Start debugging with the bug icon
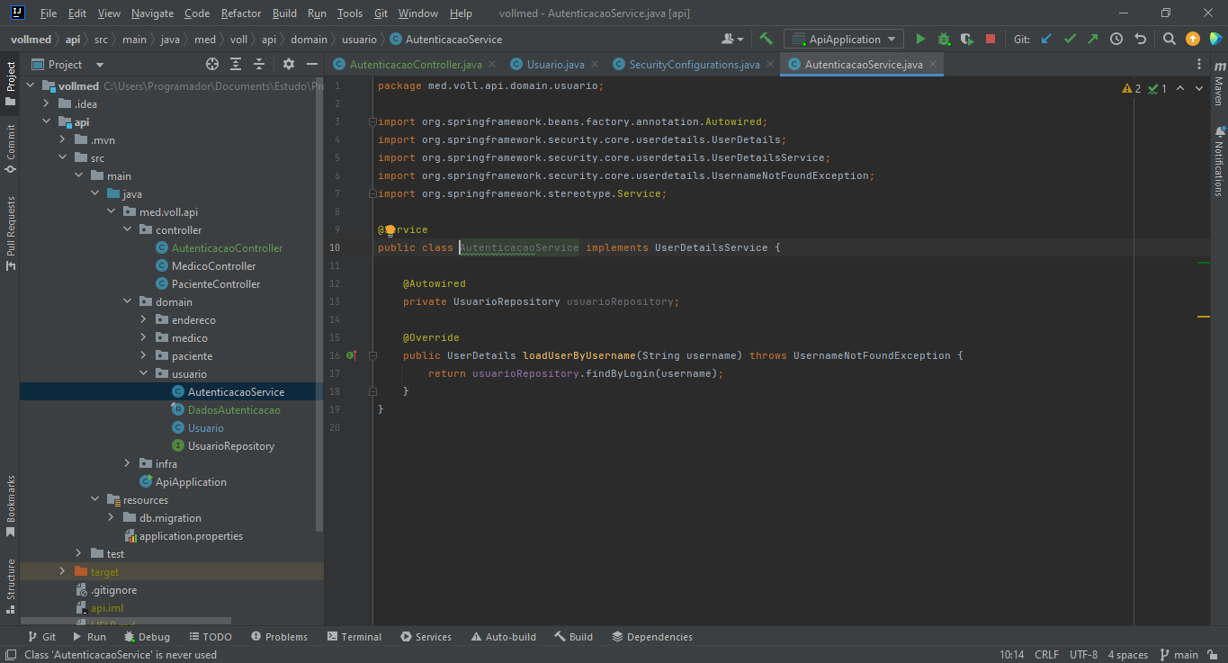The height and width of the screenshot is (663, 1228). (x=943, y=39)
